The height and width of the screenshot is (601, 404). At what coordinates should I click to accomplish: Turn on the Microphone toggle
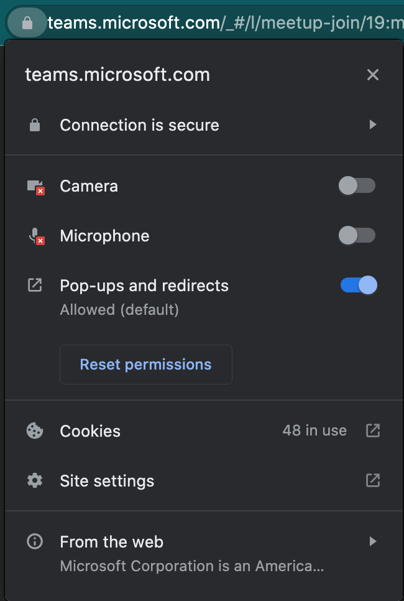357,235
